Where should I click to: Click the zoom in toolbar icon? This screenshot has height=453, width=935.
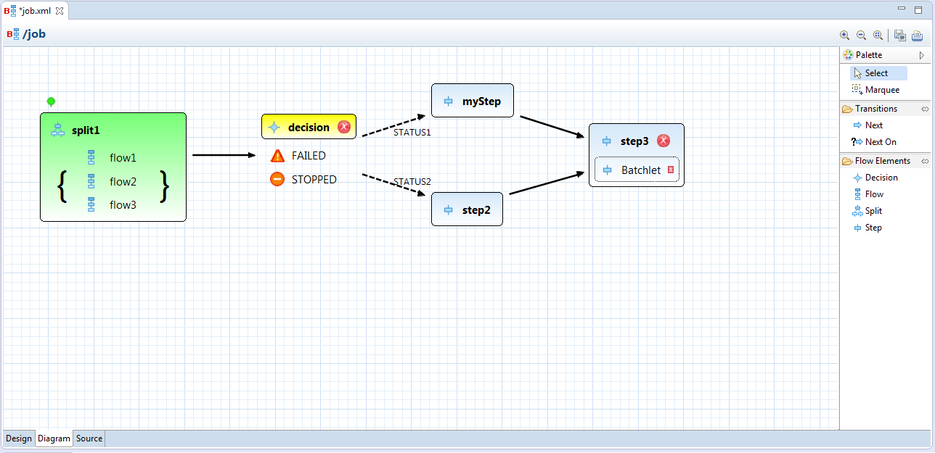point(844,35)
